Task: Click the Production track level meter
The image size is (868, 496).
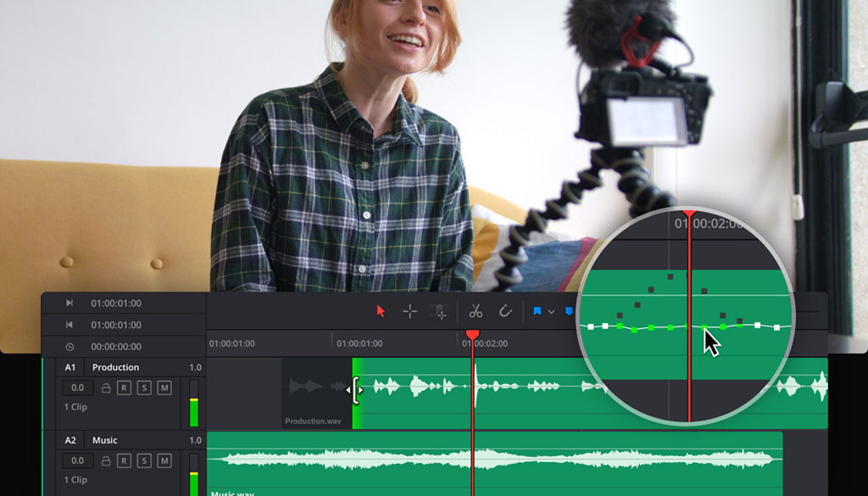Action: 194,404
